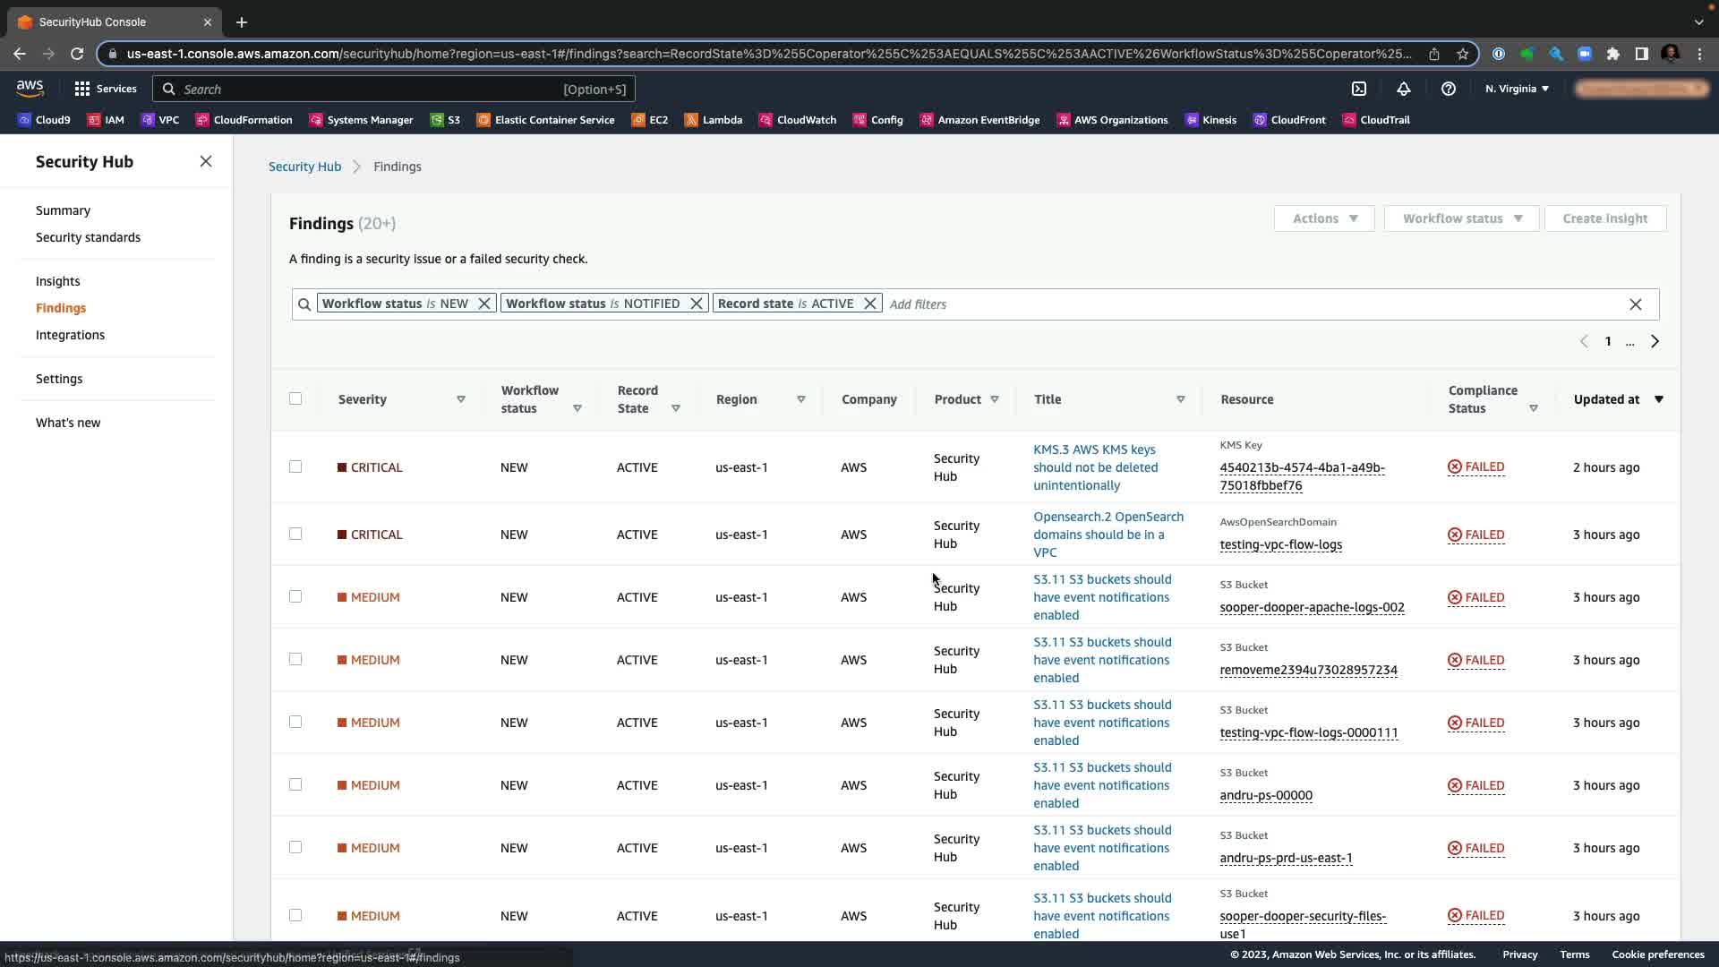Tick the select-all findings checkbox
Viewport: 1719px width, 967px height.
click(x=295, y=398)
